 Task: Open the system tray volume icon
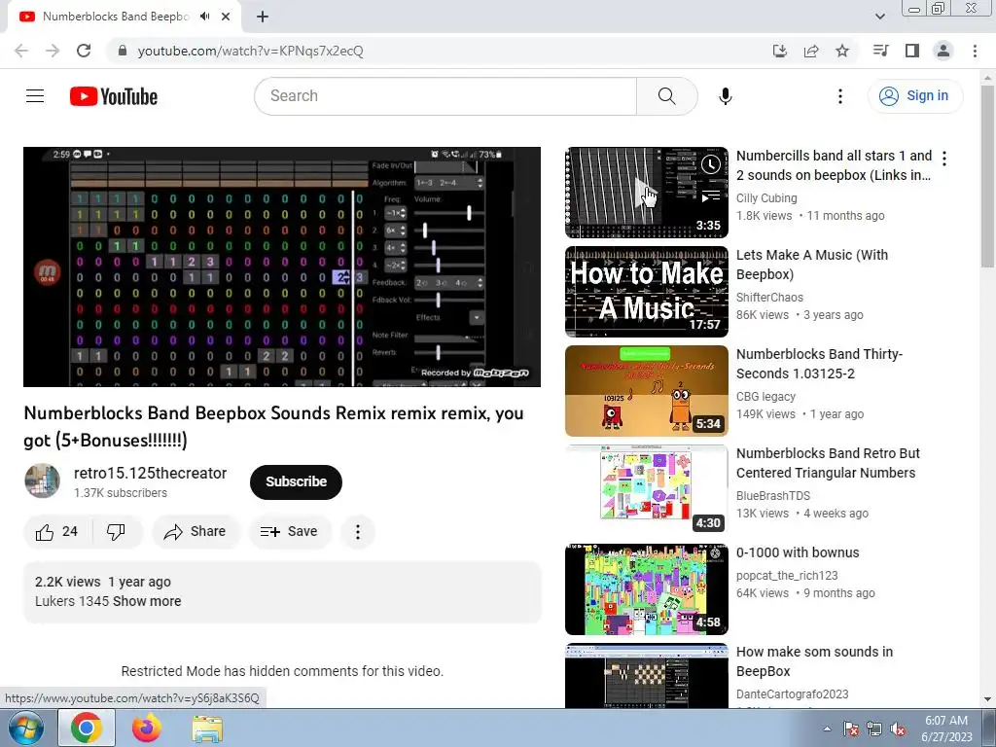[898, 729]
